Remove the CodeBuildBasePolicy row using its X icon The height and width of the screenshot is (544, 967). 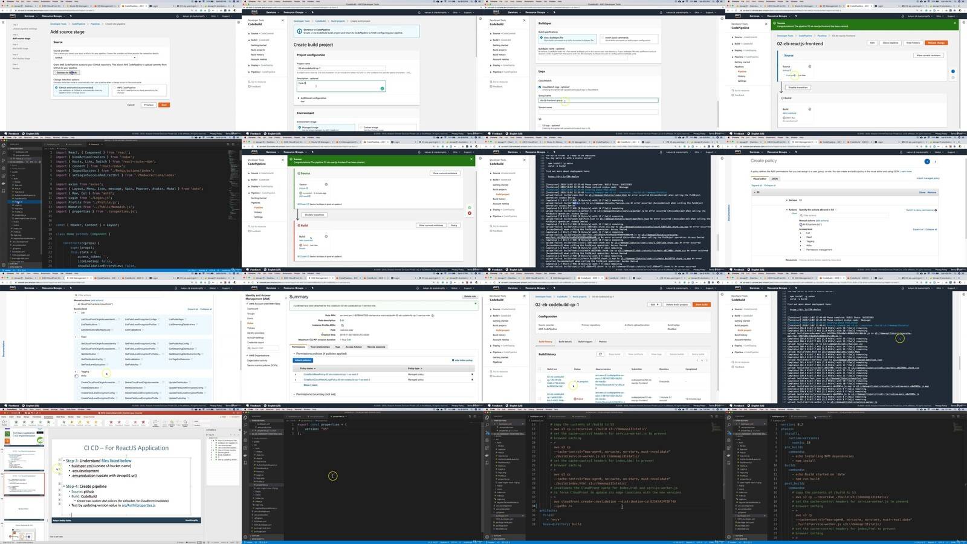[473, 374]
